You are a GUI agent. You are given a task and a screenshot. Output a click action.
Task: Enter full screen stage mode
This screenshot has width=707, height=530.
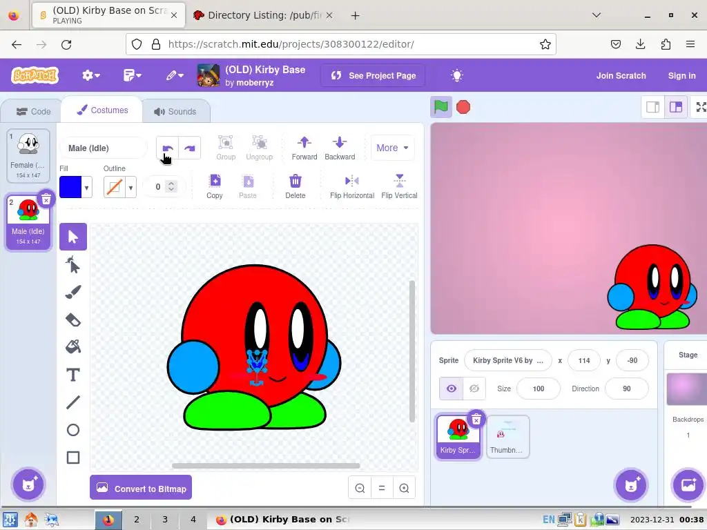click(700, 107)
